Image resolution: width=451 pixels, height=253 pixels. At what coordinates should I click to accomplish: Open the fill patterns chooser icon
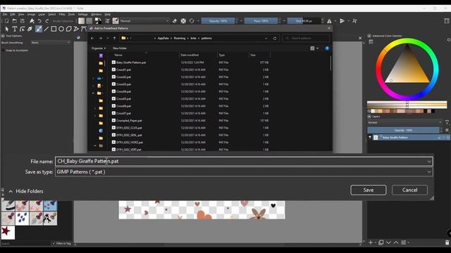[89, 20]
